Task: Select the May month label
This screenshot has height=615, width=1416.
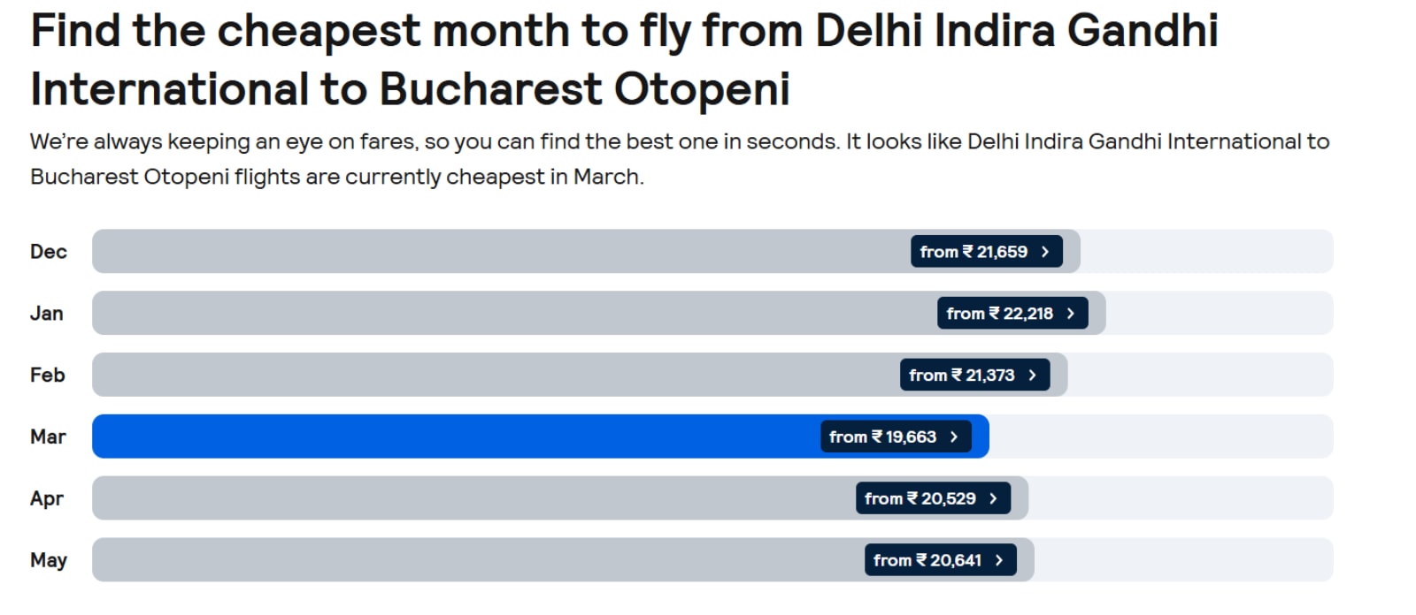Action: click(x=49, y=560)
